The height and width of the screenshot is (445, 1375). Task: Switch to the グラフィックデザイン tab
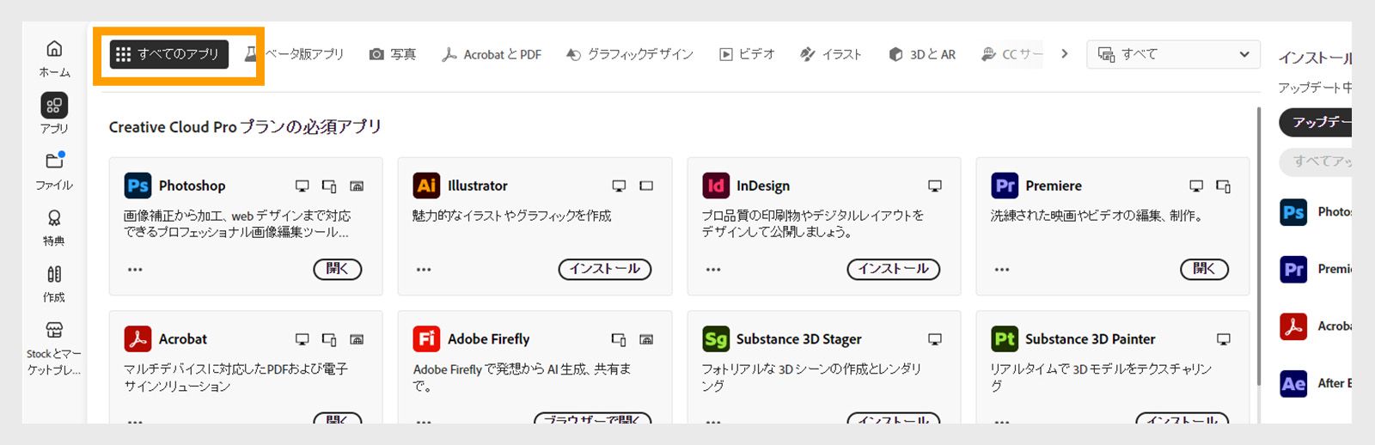click(x=630, y=54)
